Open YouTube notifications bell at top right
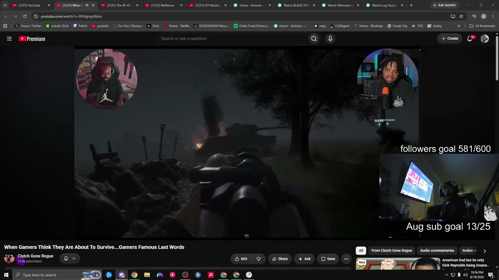 tap(470, 38)
